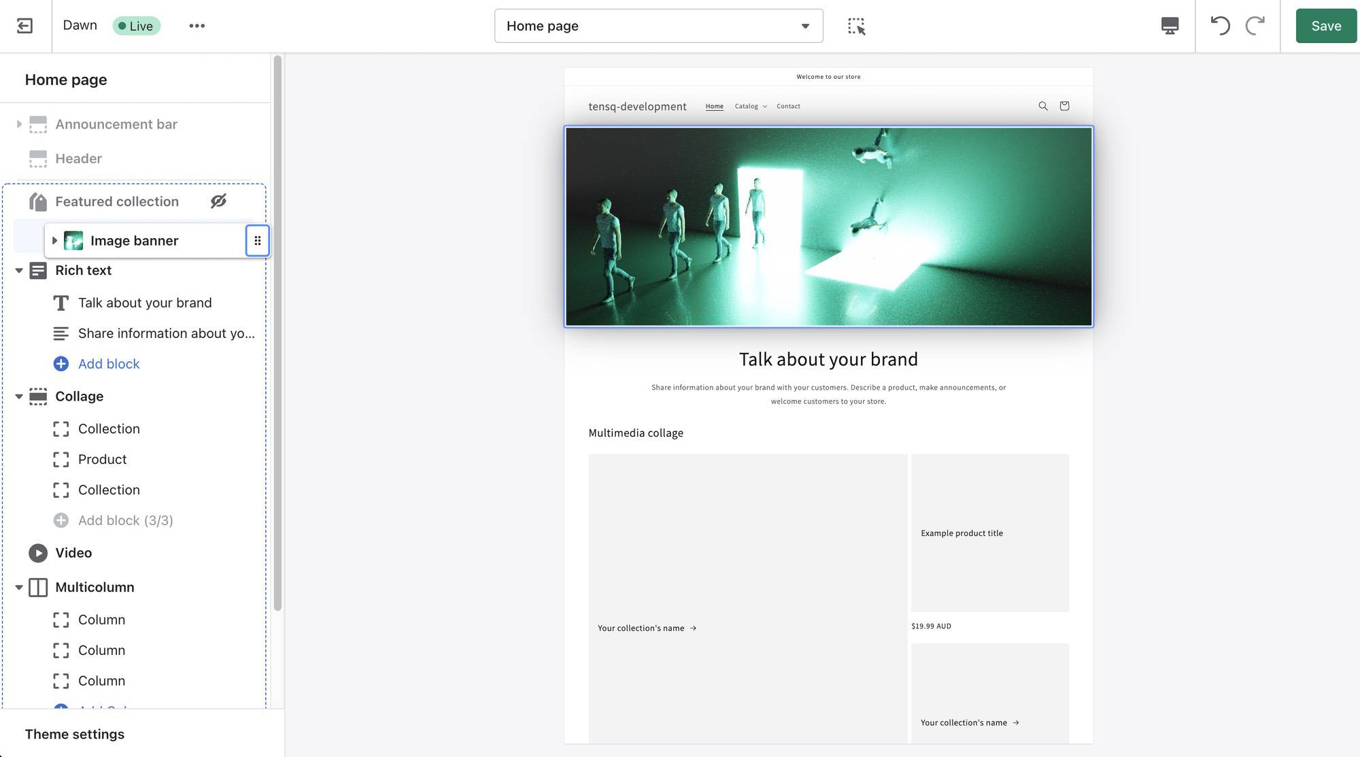Click the undo arrow

1220,26
